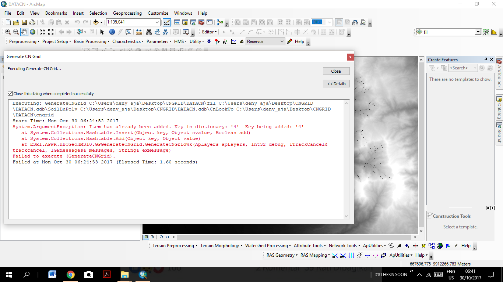
Task: Click Help on the HEC-GeoHMS toolbar
Action: click(299, 41)
